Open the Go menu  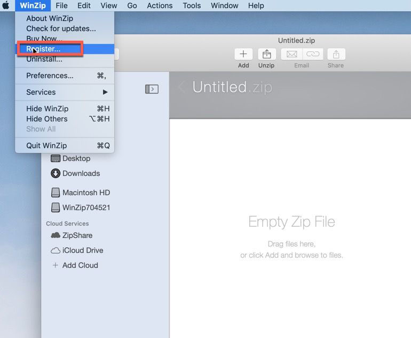[x=132, y=5]
